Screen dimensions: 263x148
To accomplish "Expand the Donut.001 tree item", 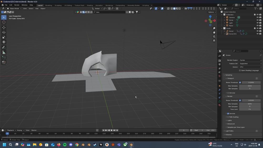I will (224, 34).
